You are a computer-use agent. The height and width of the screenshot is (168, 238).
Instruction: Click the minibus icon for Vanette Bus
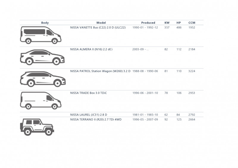(x=41, y=35)
